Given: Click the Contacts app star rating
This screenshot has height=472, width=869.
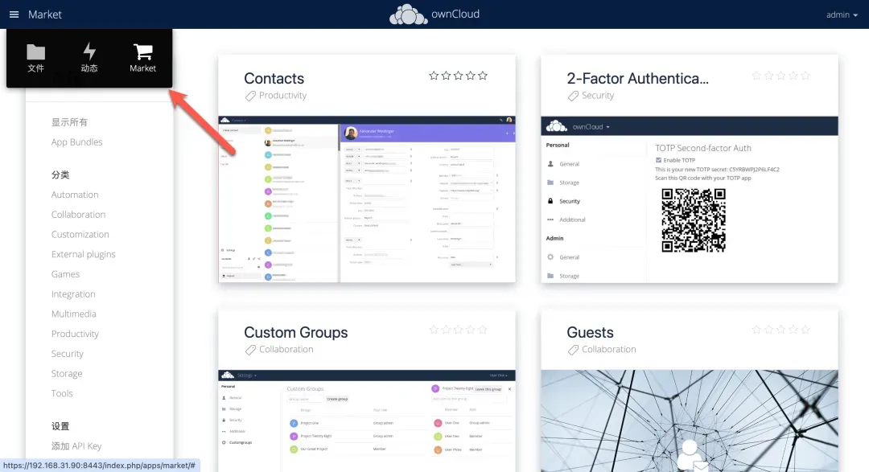Looking at the screenshot, I should coord(458,76).
